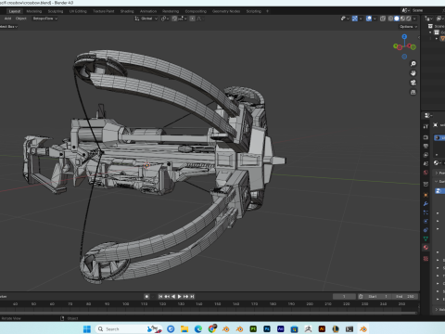Open proportional editing falloff dropdown
445x334 pixels.
point(199,19)
